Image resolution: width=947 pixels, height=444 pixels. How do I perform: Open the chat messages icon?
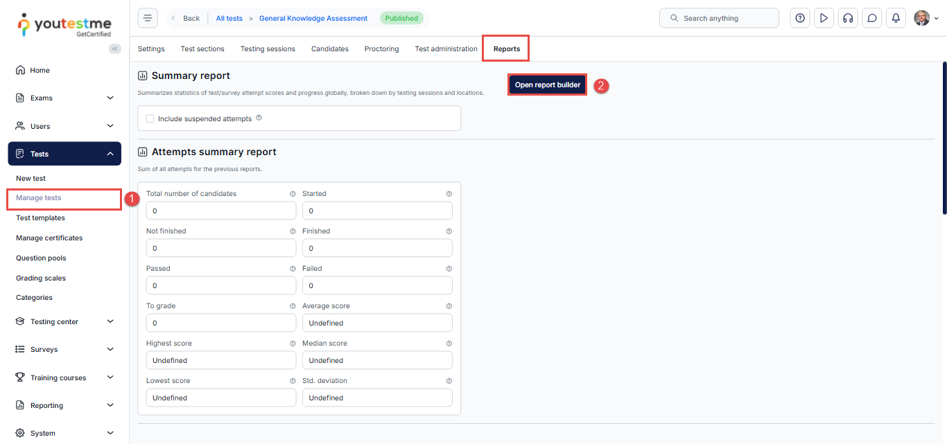pos(872,19)
